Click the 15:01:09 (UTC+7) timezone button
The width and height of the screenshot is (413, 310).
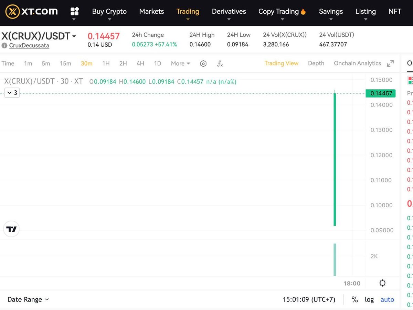tap(309, 299)
